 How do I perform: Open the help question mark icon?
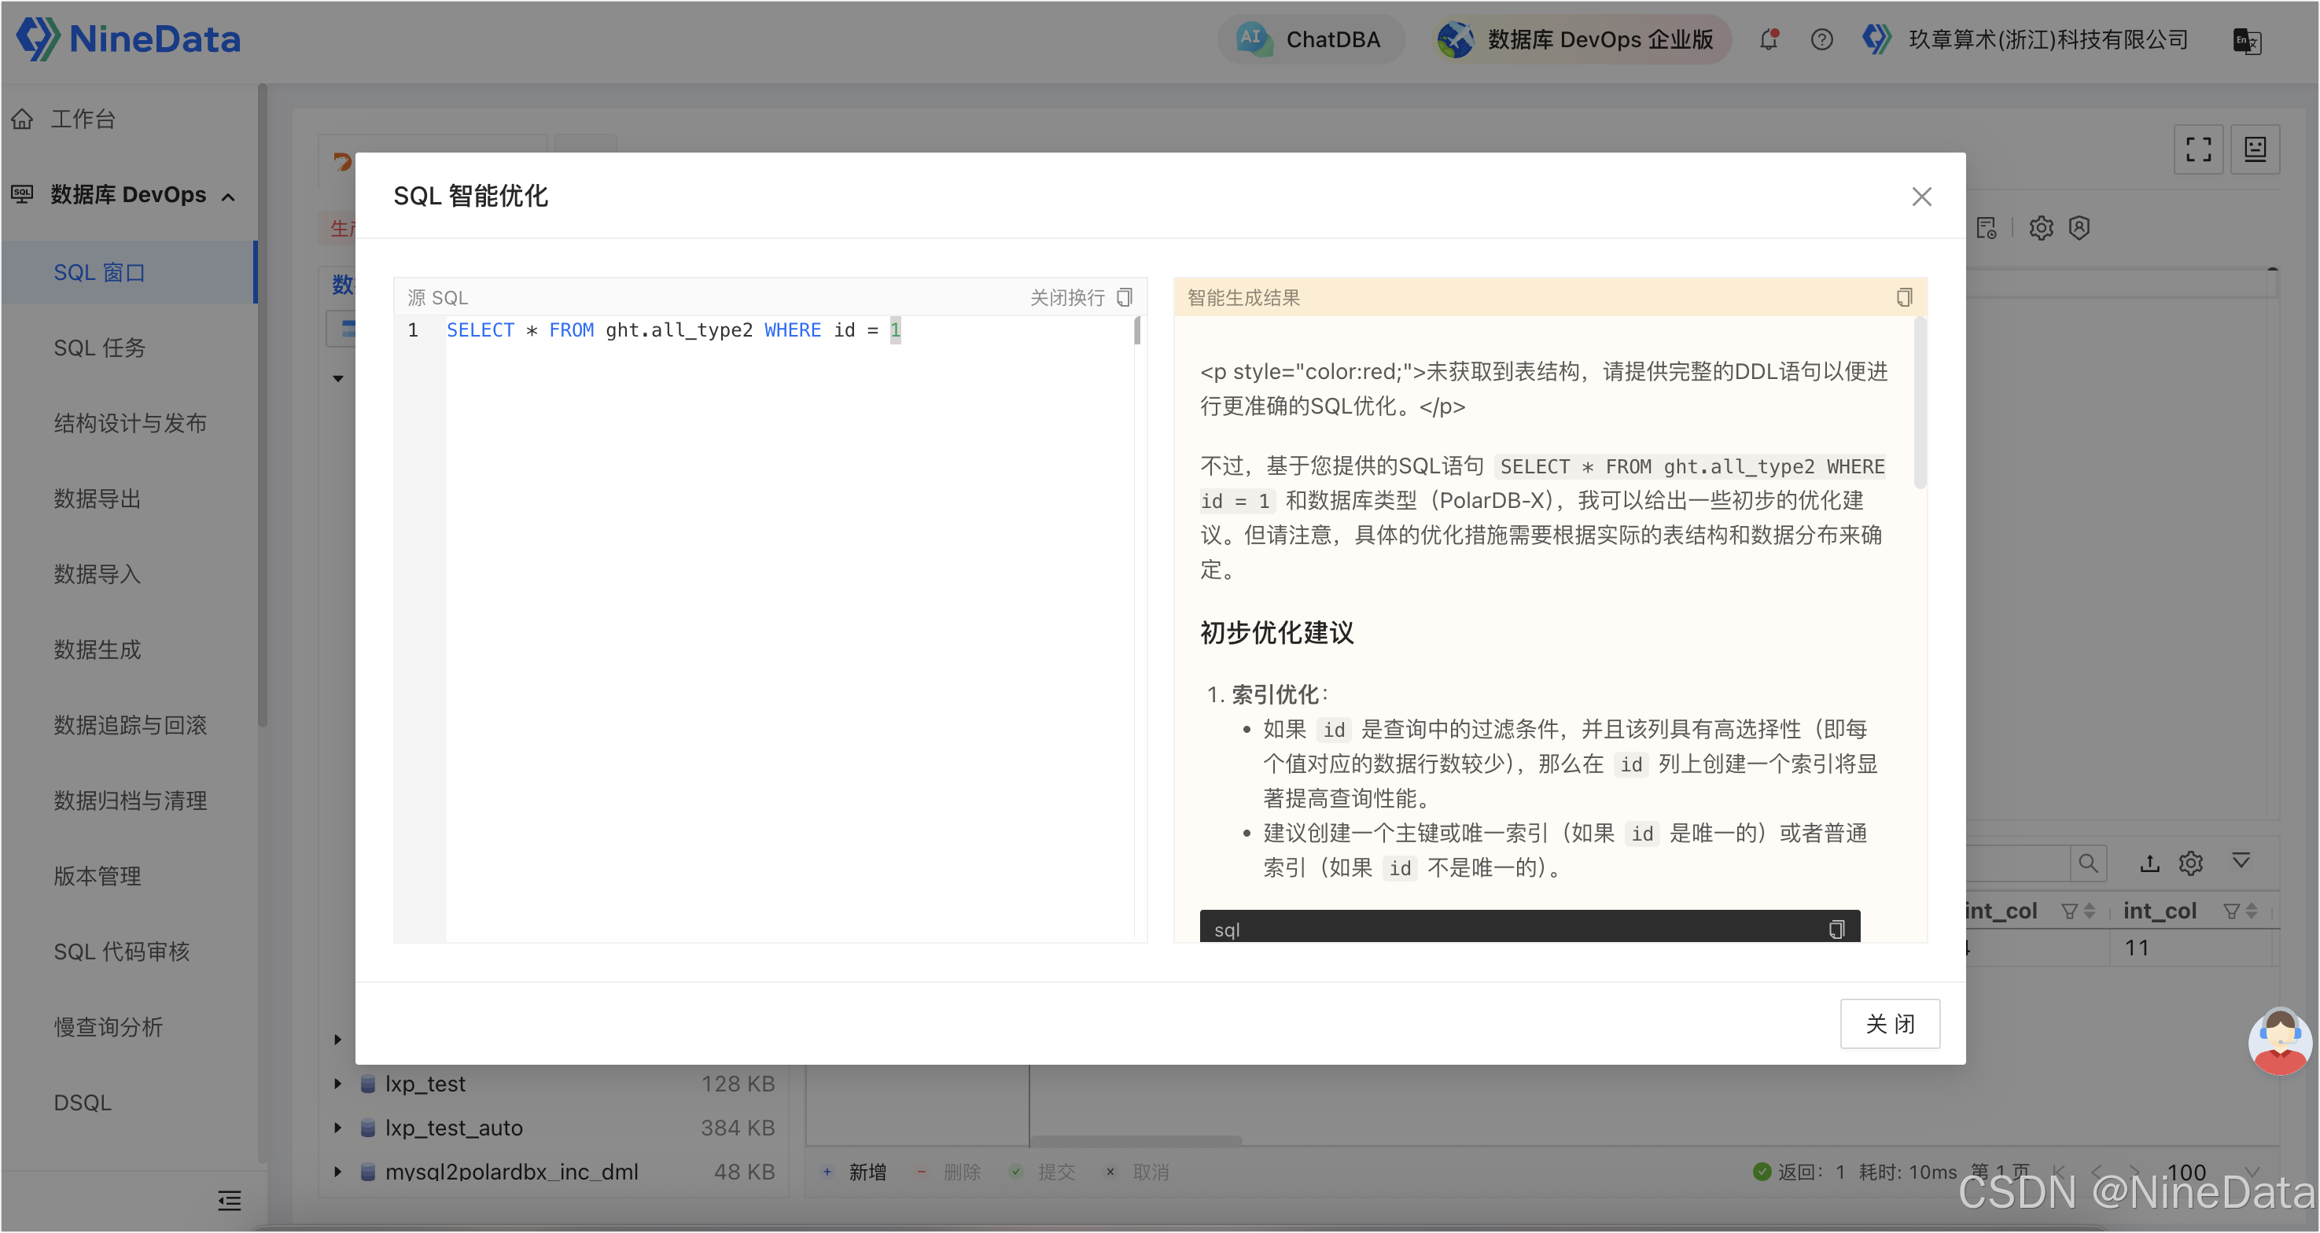click(1821, 39)
